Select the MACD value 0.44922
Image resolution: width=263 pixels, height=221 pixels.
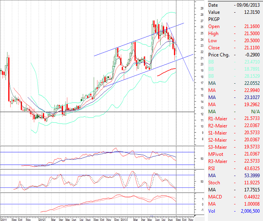(x=248, y=197)
